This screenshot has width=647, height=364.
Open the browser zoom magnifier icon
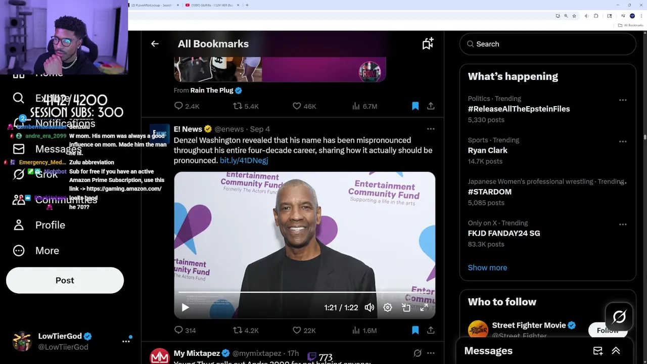click(x=566, y=16)
